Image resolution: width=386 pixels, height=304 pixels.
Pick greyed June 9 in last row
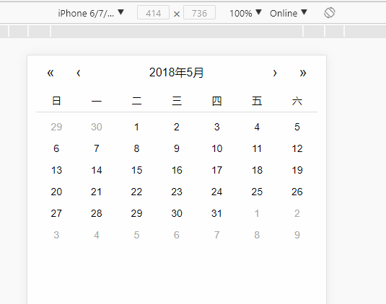click(297, 235)
